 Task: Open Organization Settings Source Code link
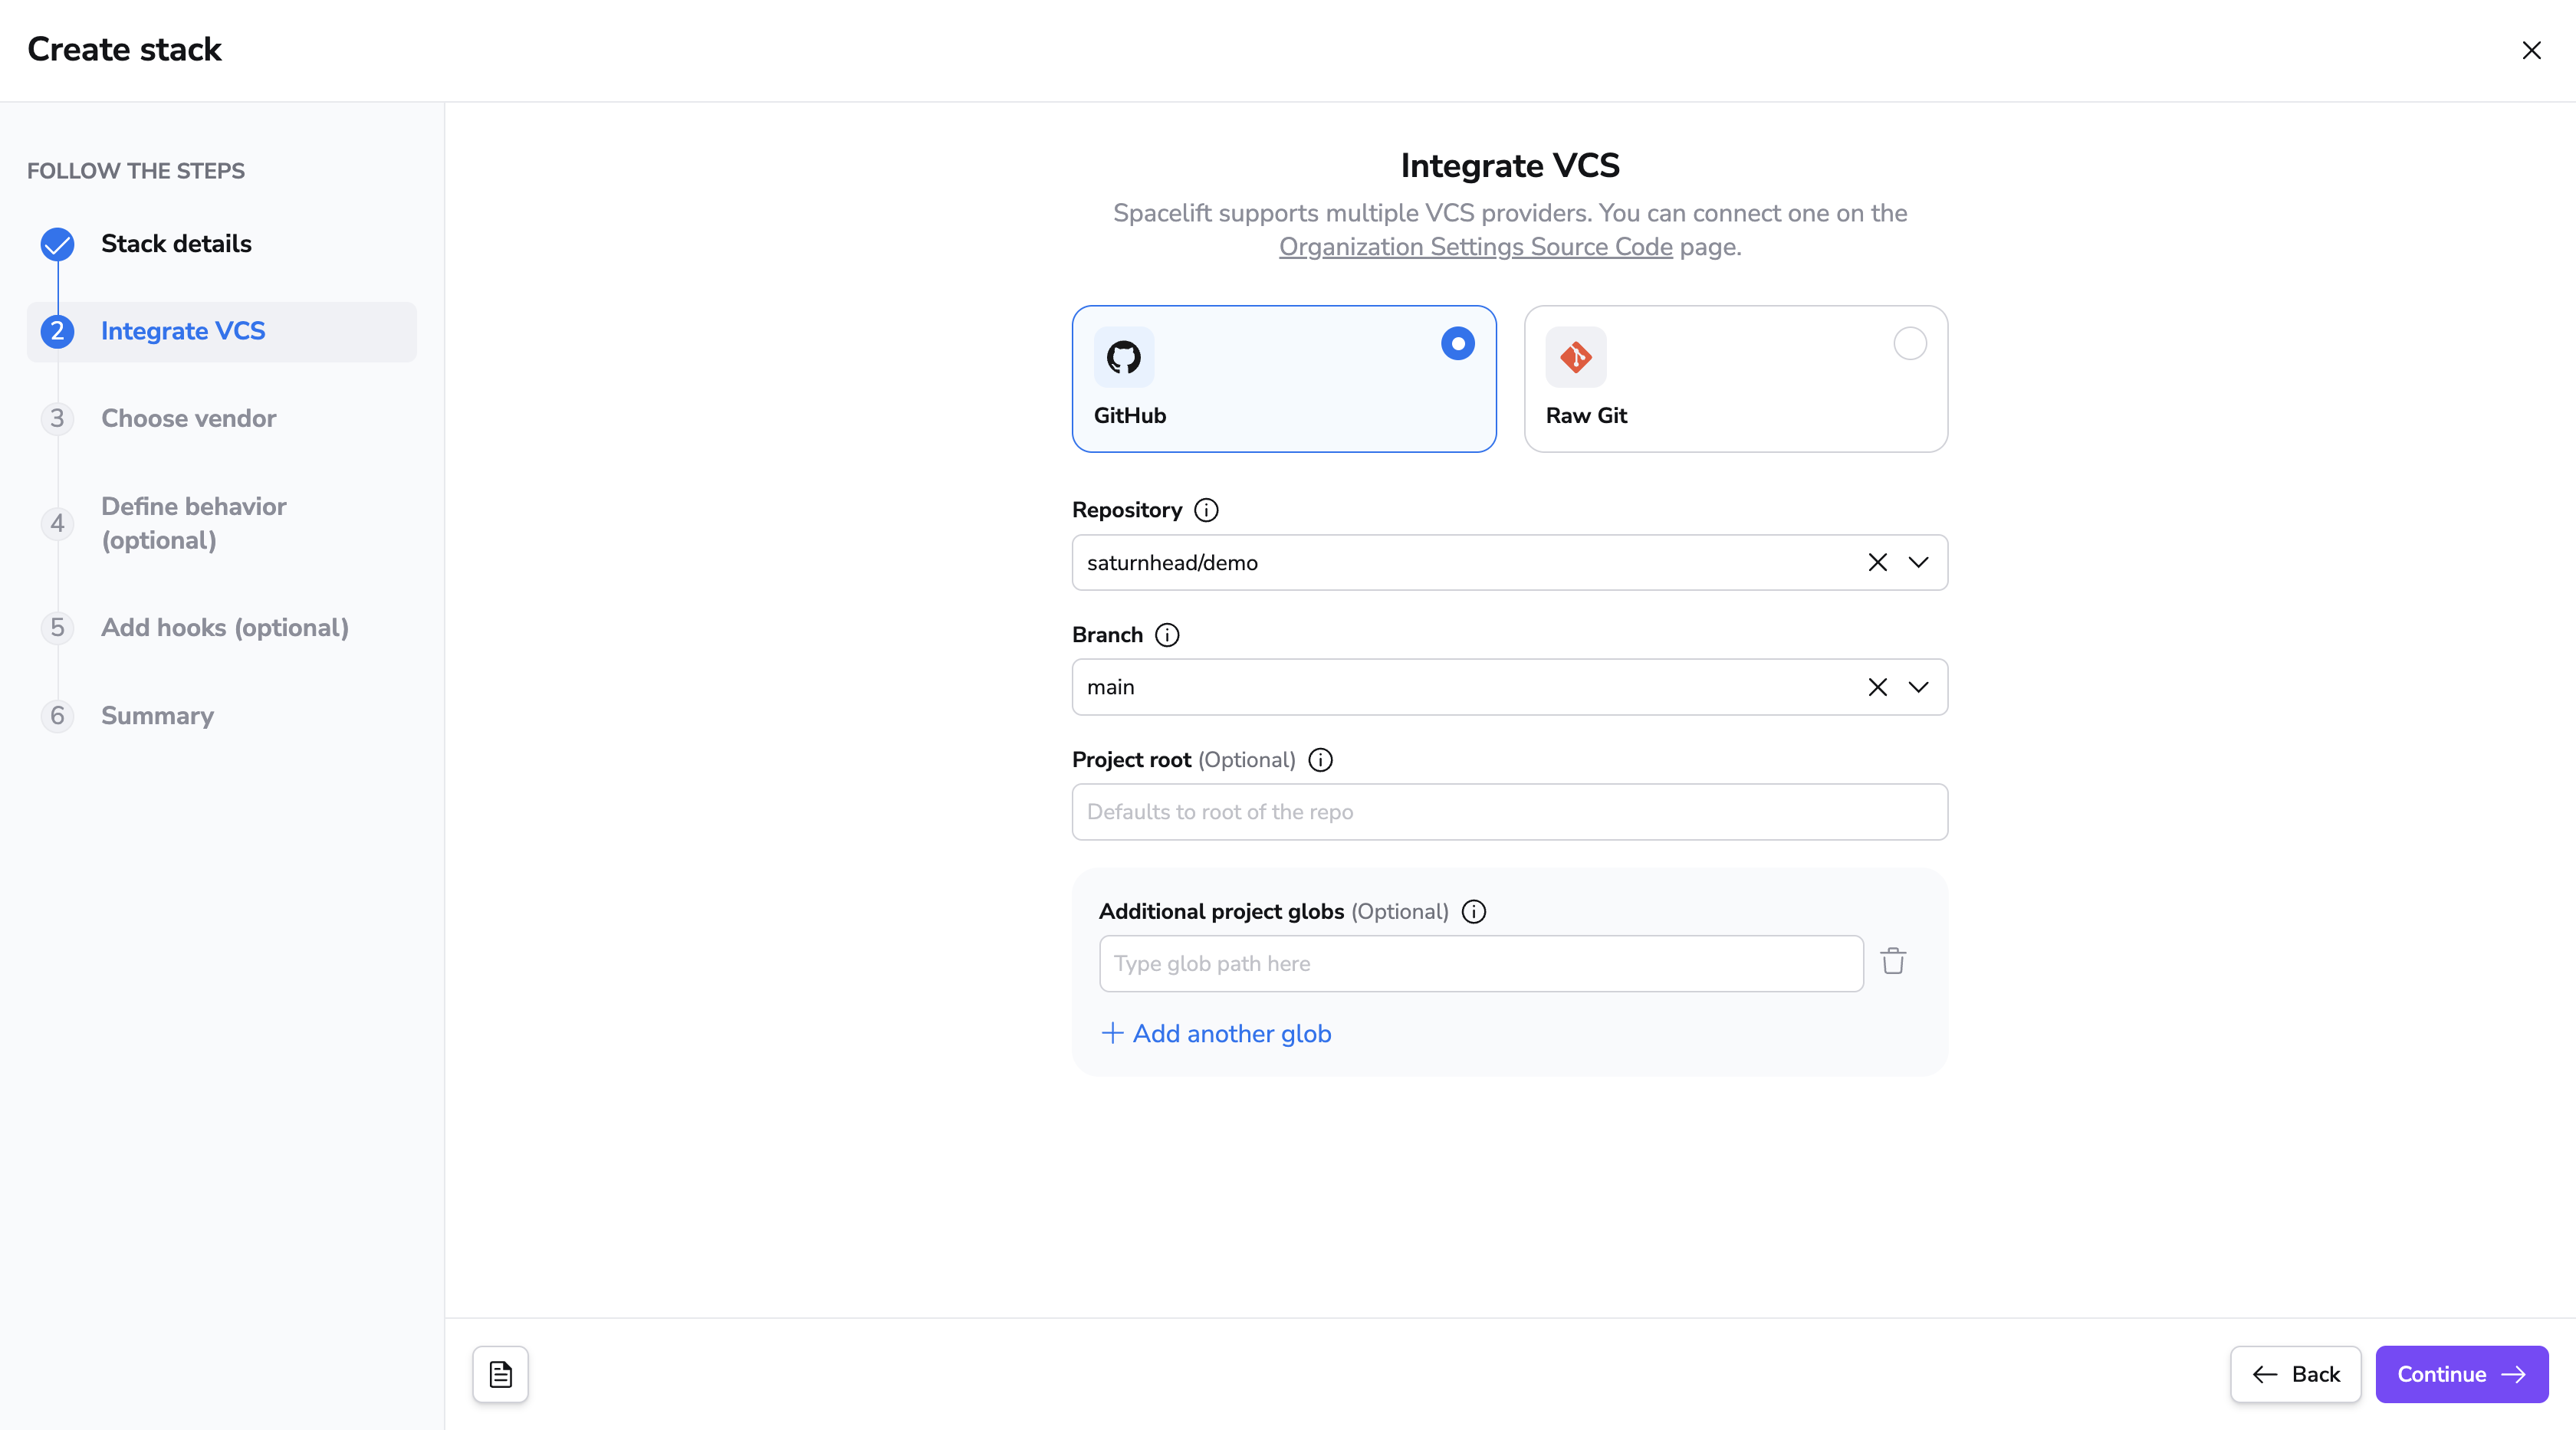coord(1475,247)
